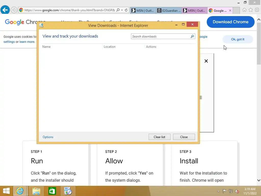The width and height of the screenshot is (261, 196).
Task: Open the Options link in downloads dialog
Action: (x=48, y=137)
